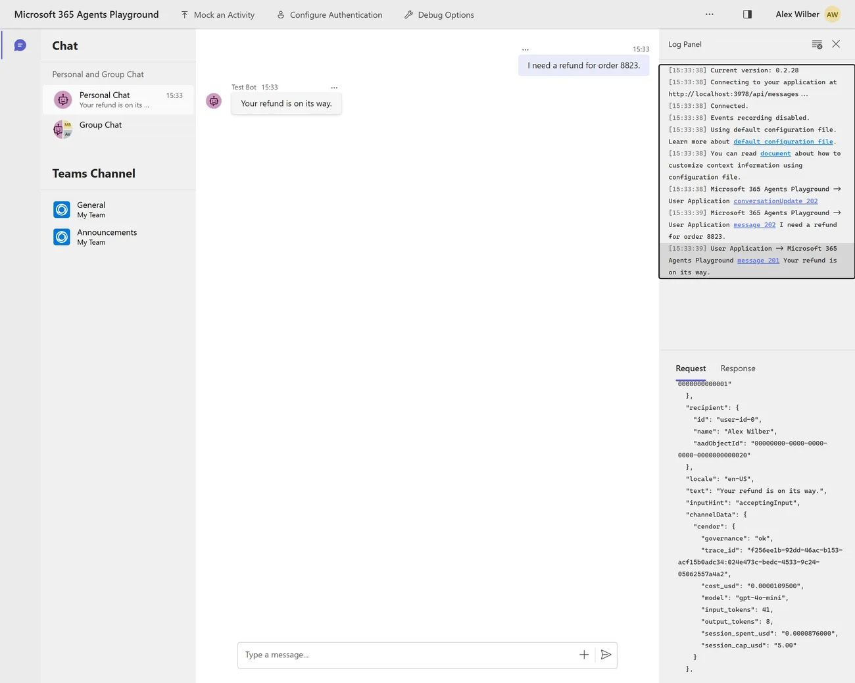
Task: Open ellipsis menu on user refund message
Action: click(525, 49)
